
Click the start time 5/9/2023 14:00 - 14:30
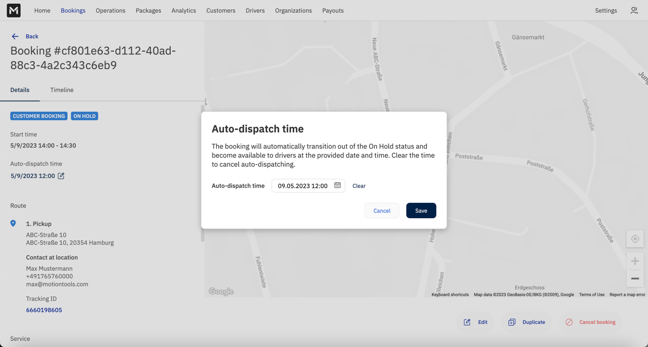(x=43, y=146)
